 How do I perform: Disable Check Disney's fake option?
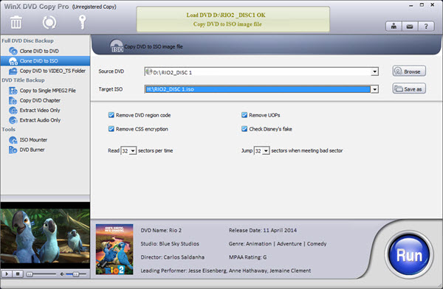click(x=244, y=129)
